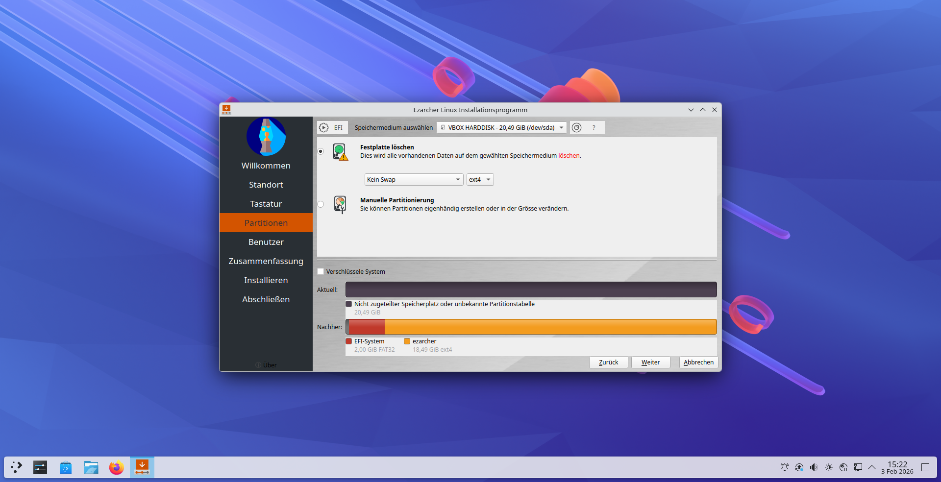Click the erase disk hard drive icon
This screenshot has height=482, width=941.
coord(340,152)
